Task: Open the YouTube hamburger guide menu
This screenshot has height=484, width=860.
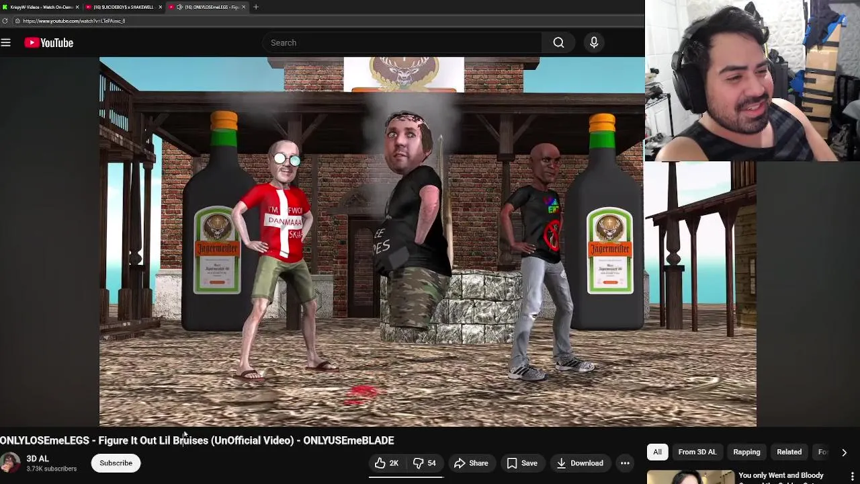Action: tap(6, 43)
